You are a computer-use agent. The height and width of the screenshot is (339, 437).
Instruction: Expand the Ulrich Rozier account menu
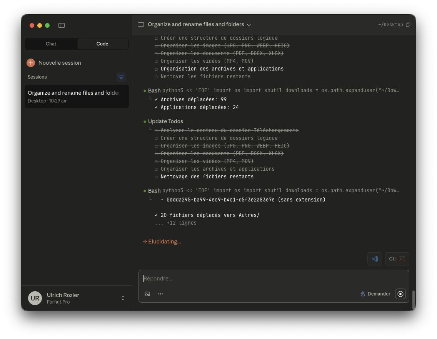click(x=123, y=298)
